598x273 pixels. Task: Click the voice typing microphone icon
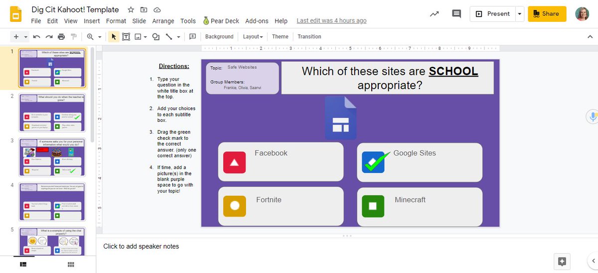593,117
